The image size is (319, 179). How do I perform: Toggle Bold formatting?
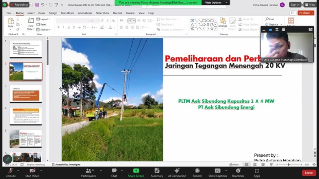pyautogui.click(x=59, y=27)
